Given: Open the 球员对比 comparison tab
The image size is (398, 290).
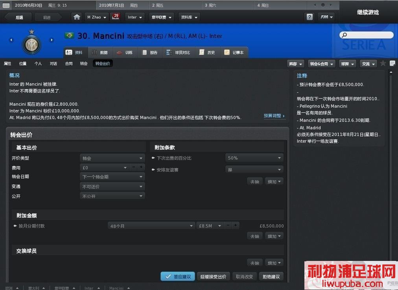Looking at the screenshot, I should pyautogui.click(x=178, y=53).
